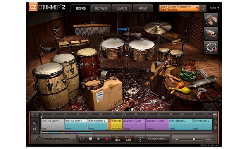Open tambourine thumbnail small arrow menu
Screen dimensions: 248x149
[x=206, y=52]
